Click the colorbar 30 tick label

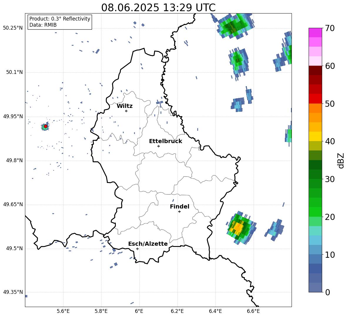click(330, 179)
